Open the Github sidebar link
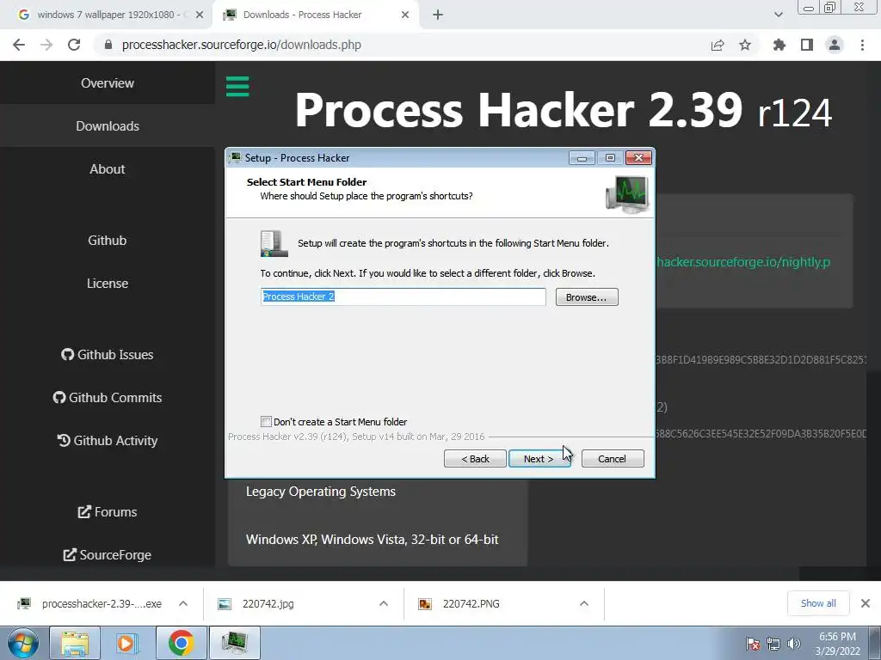 pyautogui.click(x=108, y=241)
